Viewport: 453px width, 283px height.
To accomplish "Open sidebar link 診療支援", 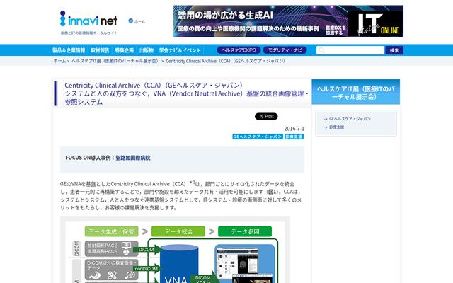I will point(337,127).
